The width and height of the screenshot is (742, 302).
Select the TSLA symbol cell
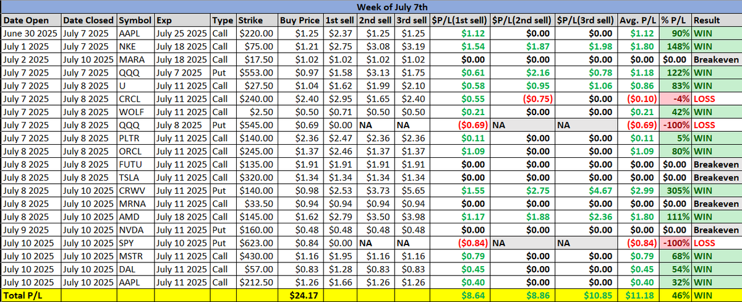coord(135,177)
